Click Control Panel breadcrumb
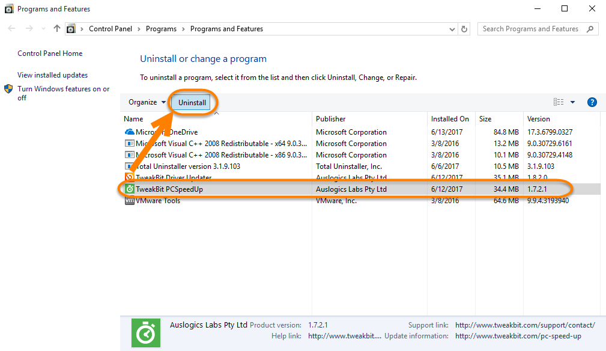Screen dimensions: 606x351 click(110, 29)
